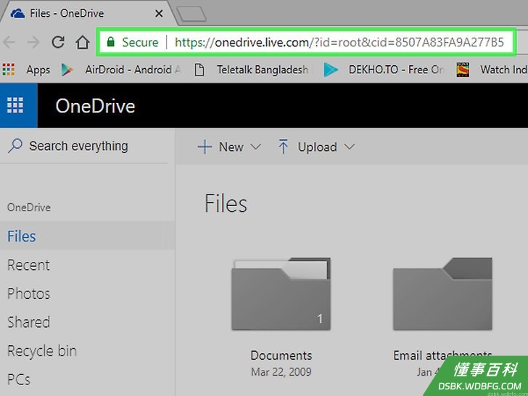Click the Files page heading
The width and height of the screenshot is (528, 396).
click(226, 203)
